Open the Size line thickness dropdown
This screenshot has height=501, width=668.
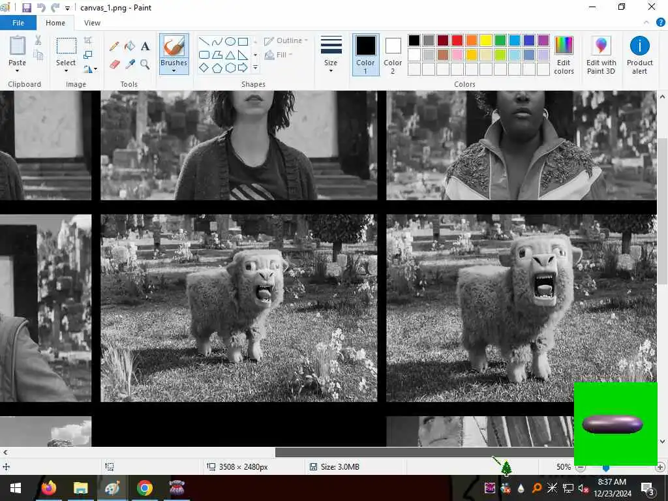point(331,55)
